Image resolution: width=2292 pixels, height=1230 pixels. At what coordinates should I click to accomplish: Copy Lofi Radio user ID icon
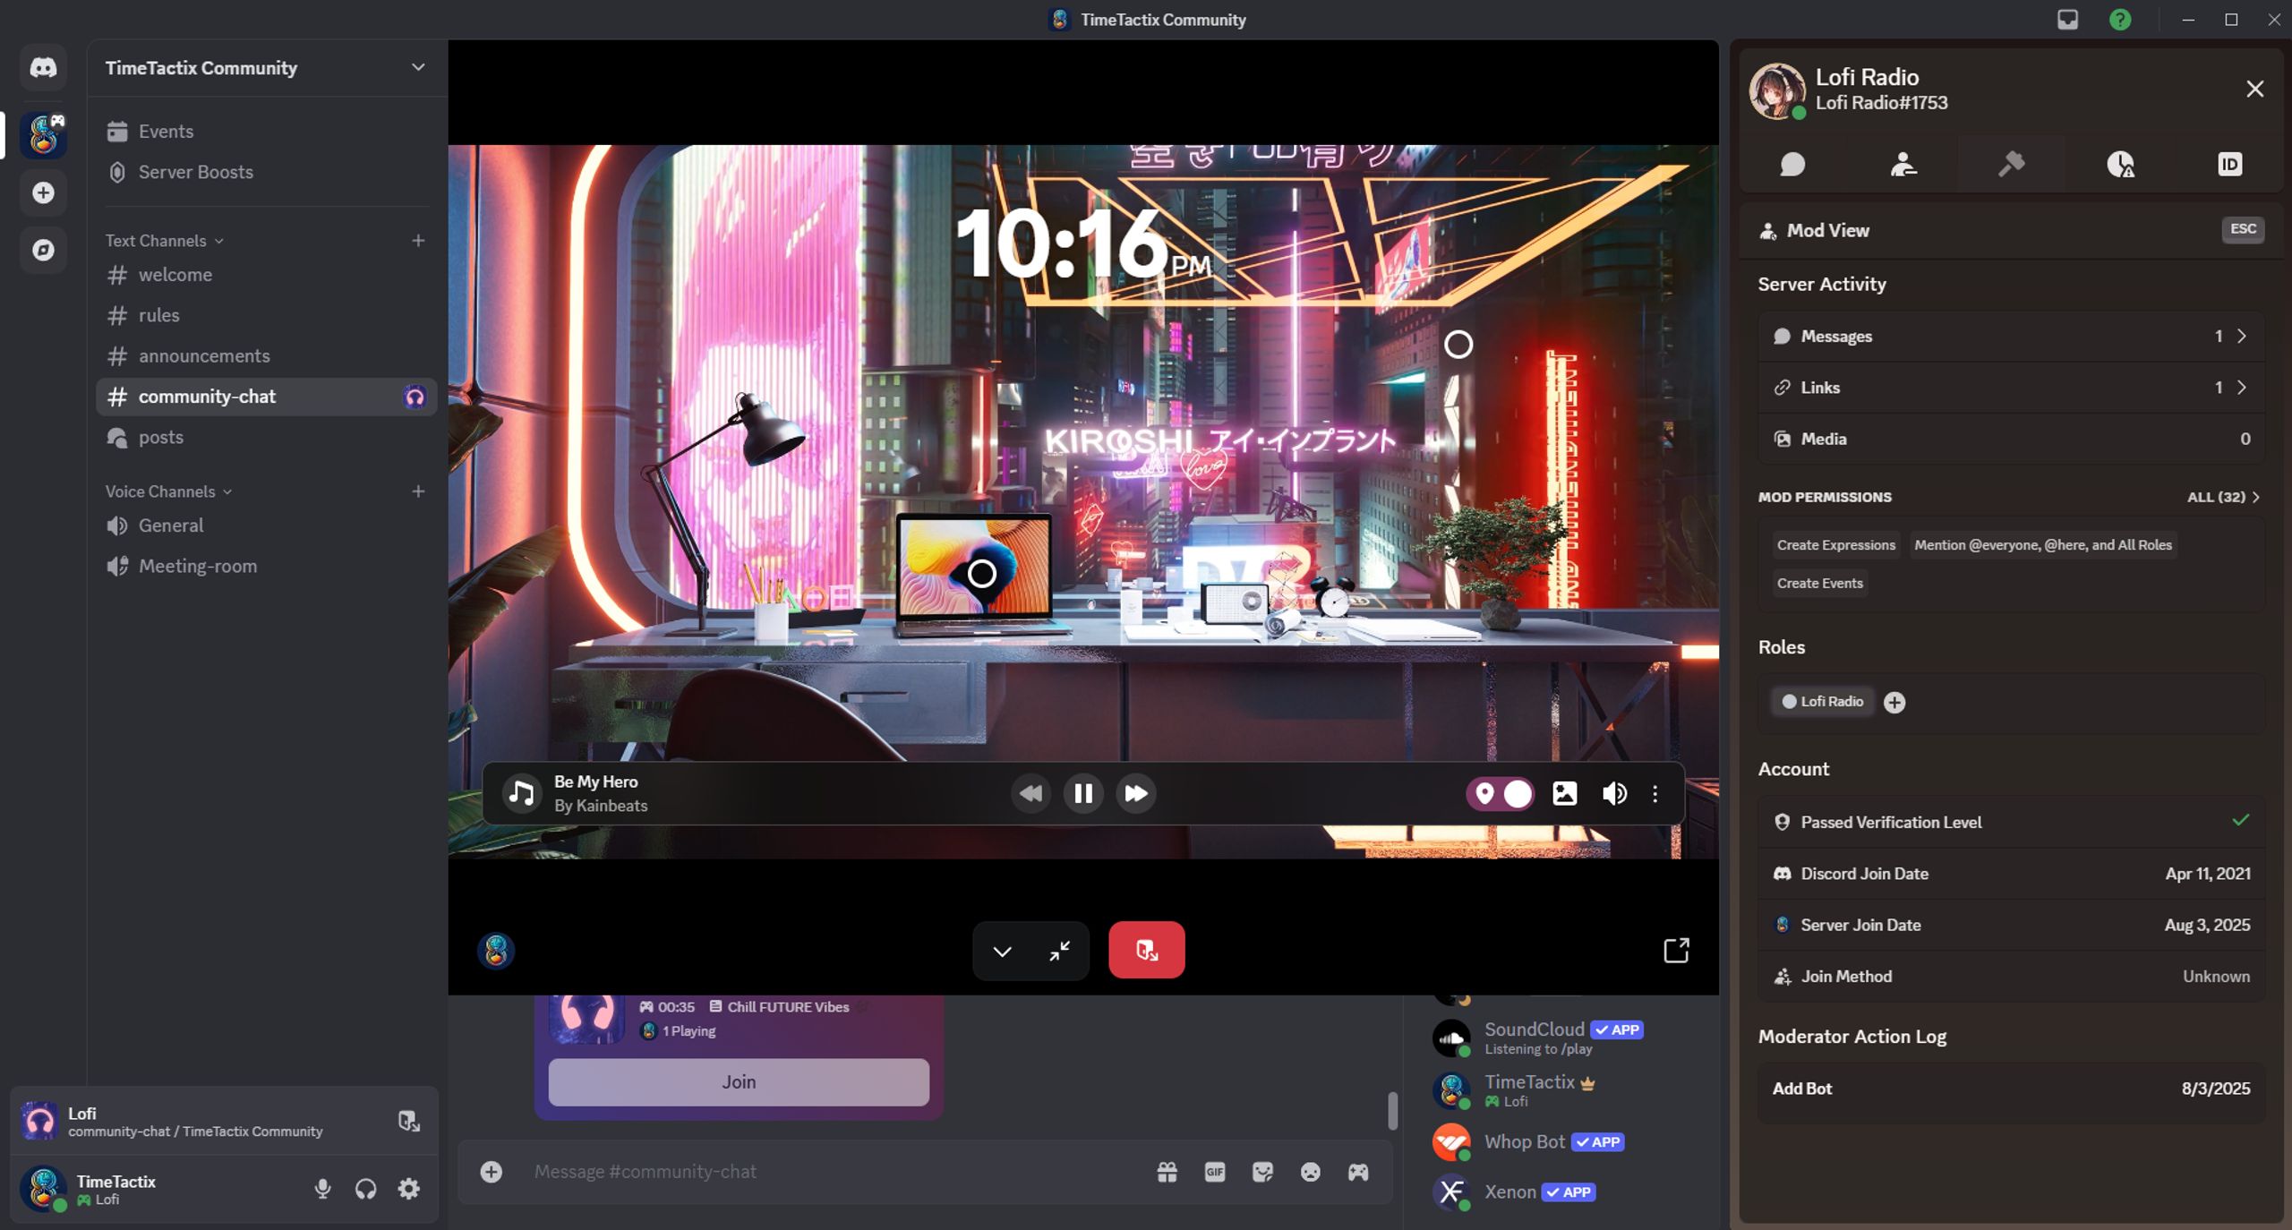click(x=2229, y=164)
